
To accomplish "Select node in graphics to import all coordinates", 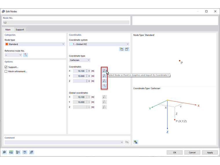I will point(104,86).
